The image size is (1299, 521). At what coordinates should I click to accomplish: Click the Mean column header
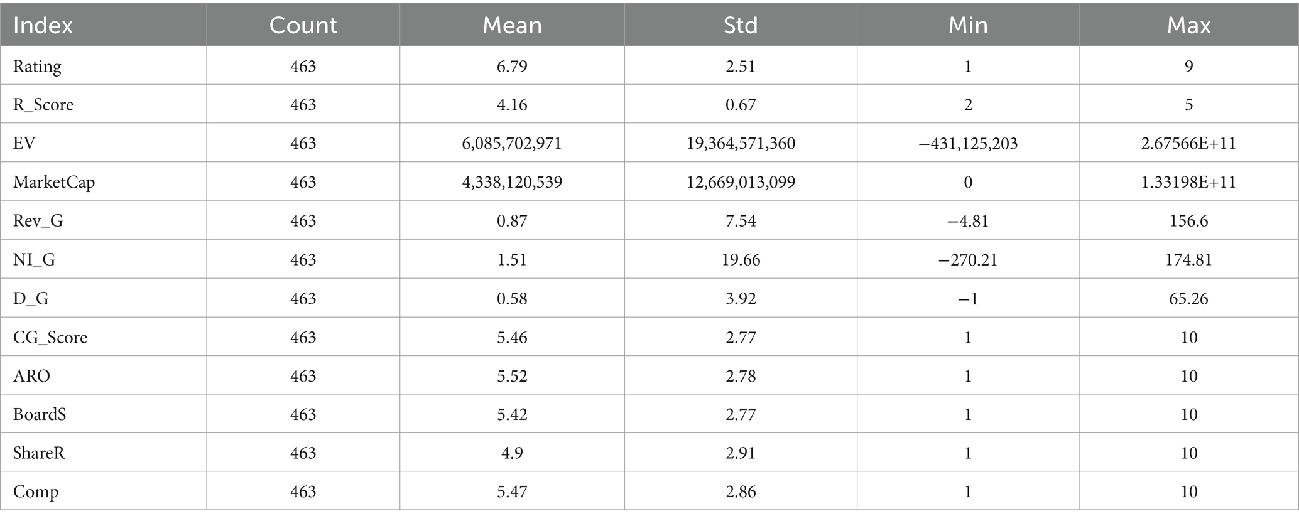coord(512,25)
